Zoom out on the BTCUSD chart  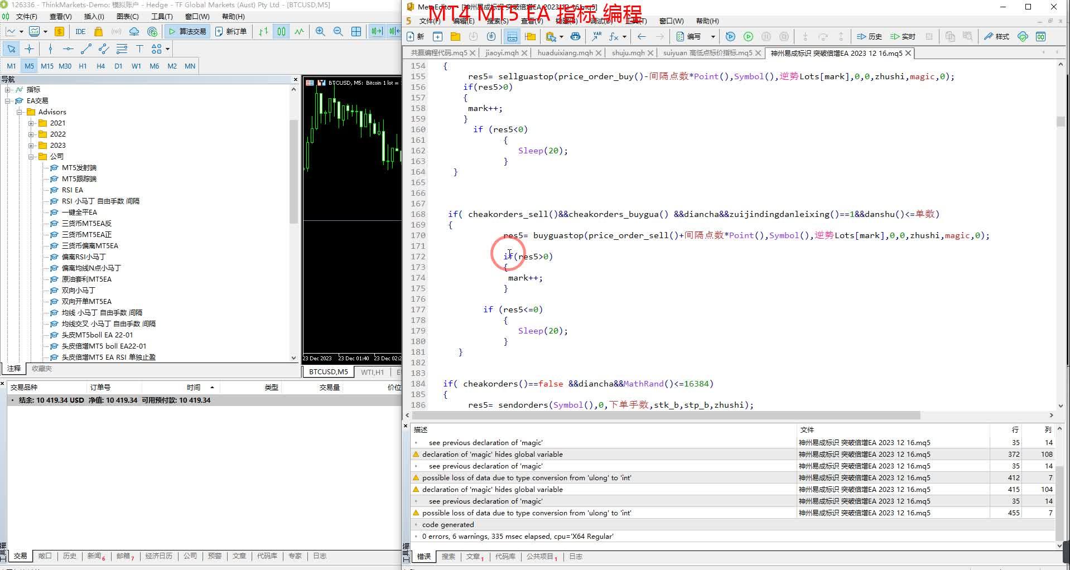pos(338,31)
